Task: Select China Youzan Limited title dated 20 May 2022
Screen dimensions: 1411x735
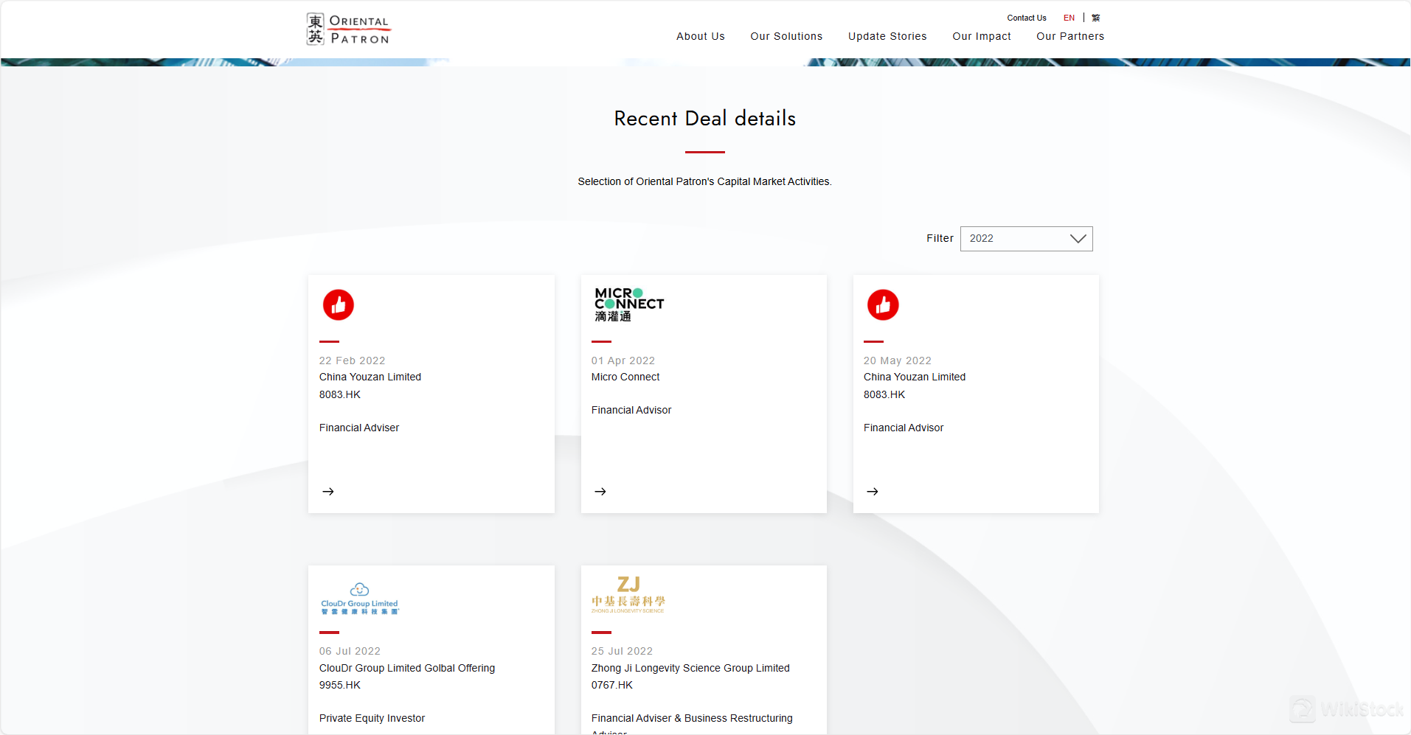Action: 915,377
